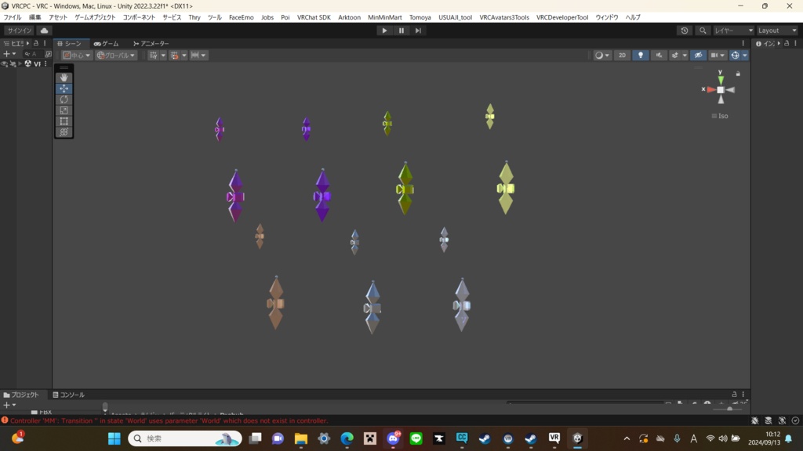Click the red controller error message
Image resolution: width=803 pixels, height=451 pixels.
click(169, 420)
